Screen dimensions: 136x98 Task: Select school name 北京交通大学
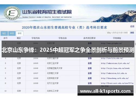point(53,58)
